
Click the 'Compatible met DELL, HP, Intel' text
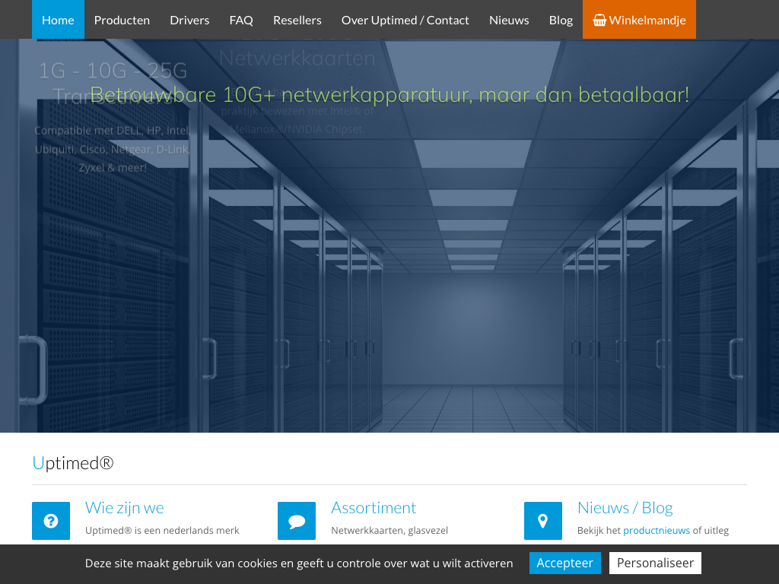(112, 131)
